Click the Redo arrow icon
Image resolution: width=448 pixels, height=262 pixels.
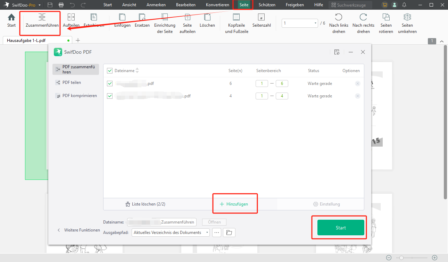tap(83, 5)
